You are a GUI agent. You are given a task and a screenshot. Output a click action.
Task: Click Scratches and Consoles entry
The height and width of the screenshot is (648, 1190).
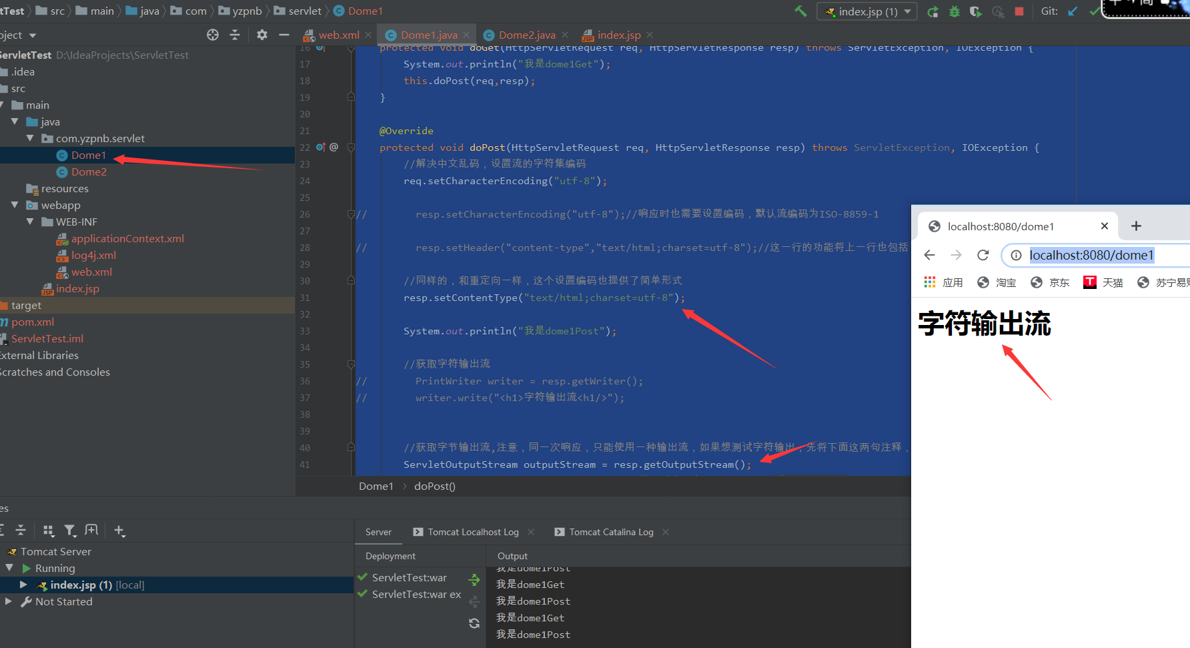55,372
